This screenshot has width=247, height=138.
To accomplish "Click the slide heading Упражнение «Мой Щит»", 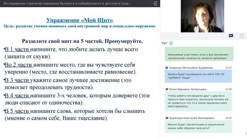I will (x=80, y=20).
